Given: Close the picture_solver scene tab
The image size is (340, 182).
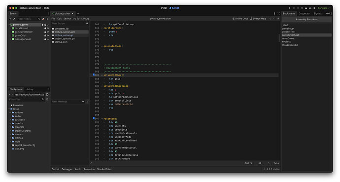Looking at the screenshot, I should point(72,13).
